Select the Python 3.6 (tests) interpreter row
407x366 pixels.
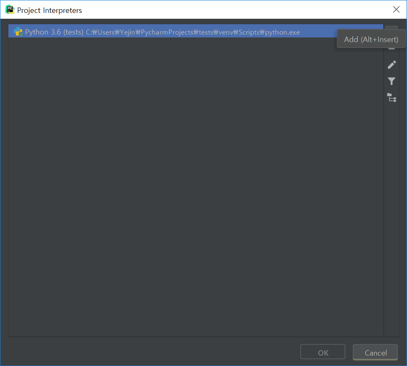coord(196,32)
